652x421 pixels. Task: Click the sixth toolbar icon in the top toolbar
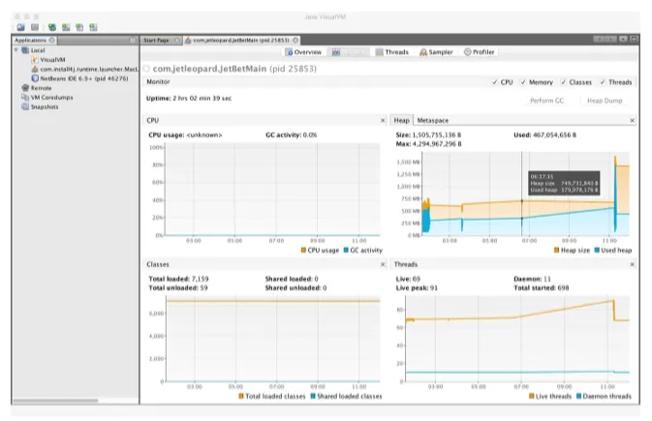(x=93, y=27)
